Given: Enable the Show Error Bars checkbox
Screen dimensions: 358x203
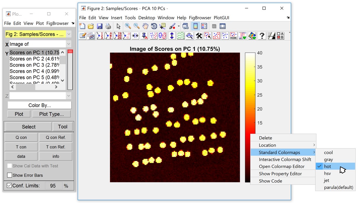Looking at the screenshot, I should (10, 175).
